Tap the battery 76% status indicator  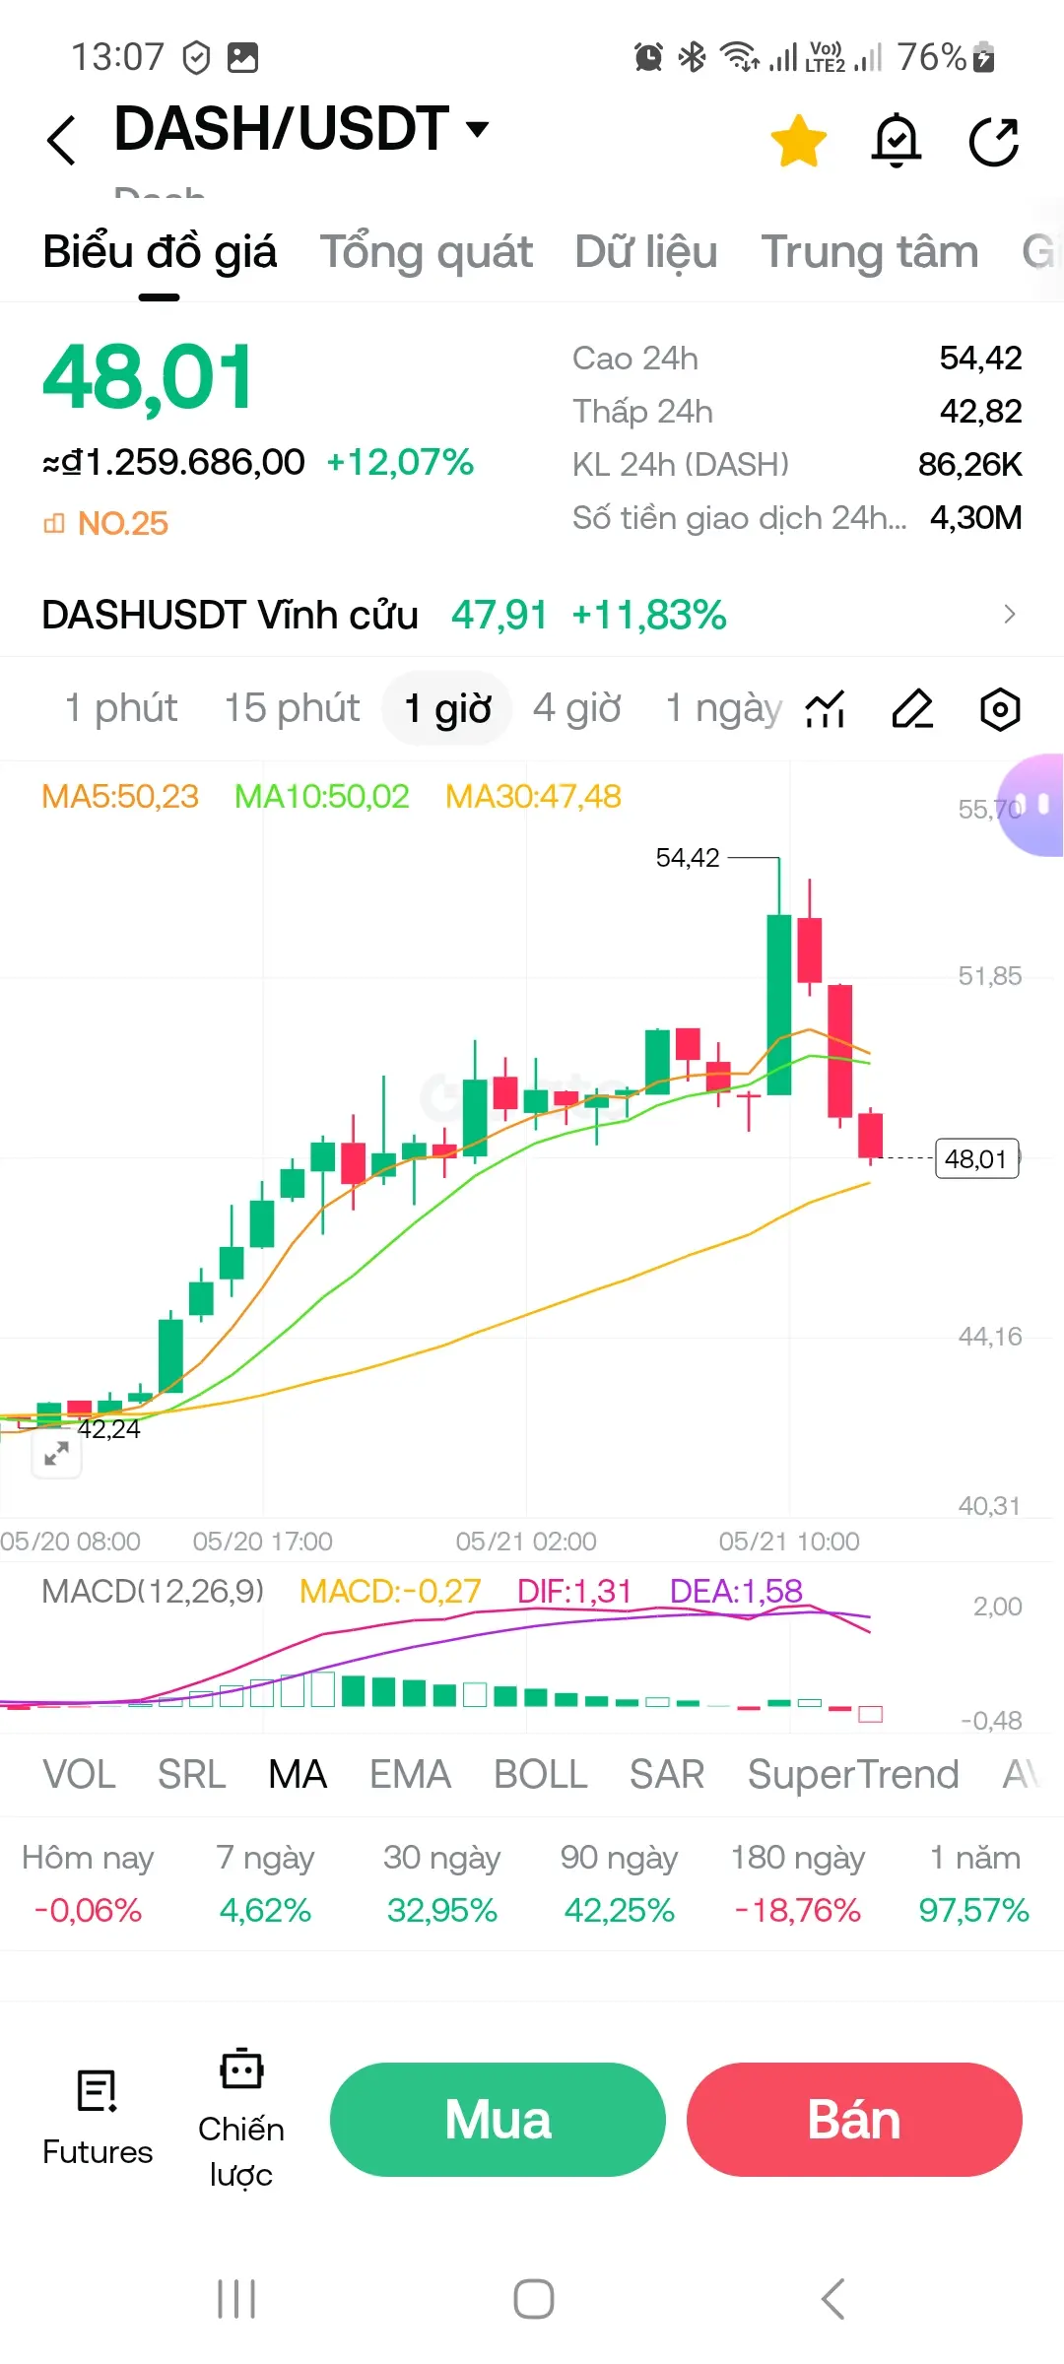click(946, 57)
